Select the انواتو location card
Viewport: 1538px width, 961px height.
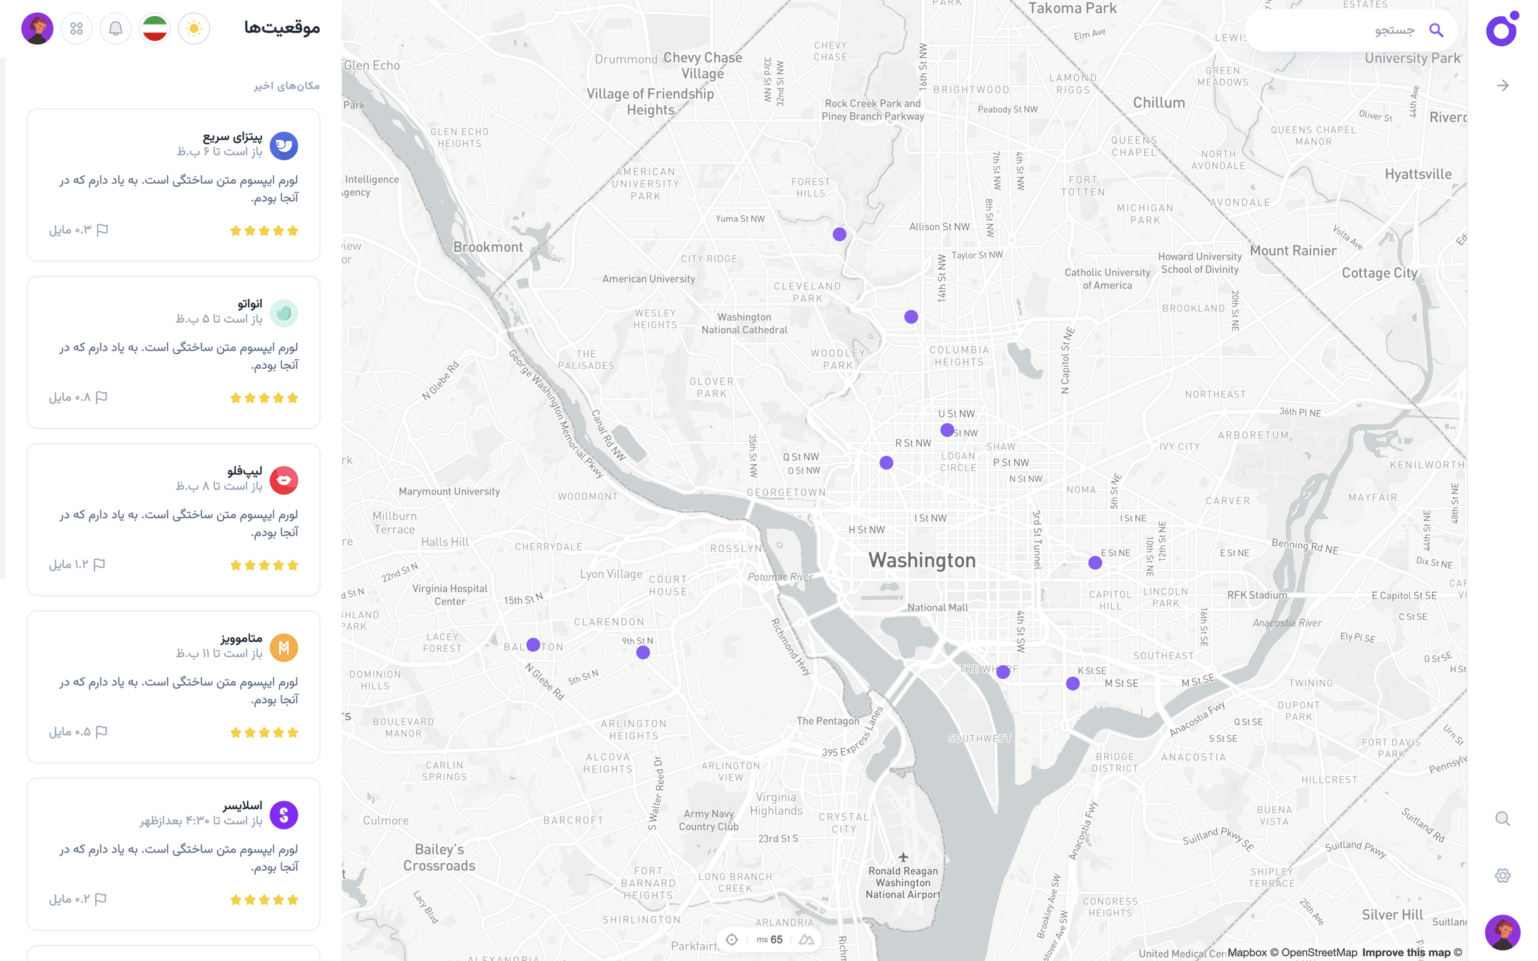[173, 352]
